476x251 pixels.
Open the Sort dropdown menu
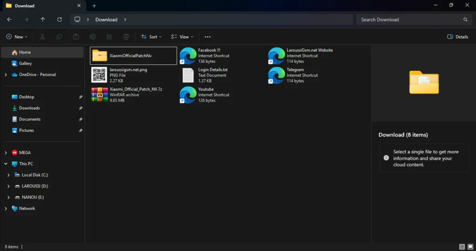[x=152, y=37]
